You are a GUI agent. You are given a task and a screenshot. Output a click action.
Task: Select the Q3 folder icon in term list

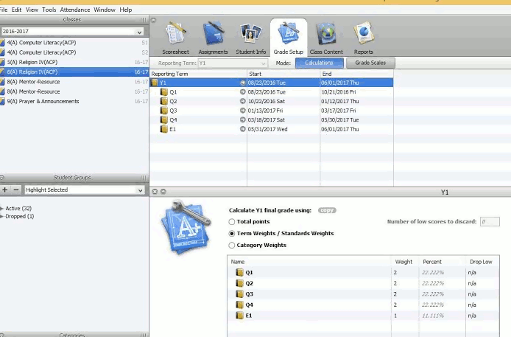164,111
